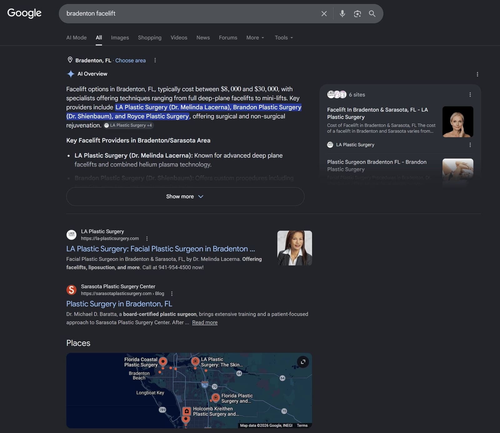Open AI Overview more options menu
Viewport: 500px width, 433px height.
point(477,74)
